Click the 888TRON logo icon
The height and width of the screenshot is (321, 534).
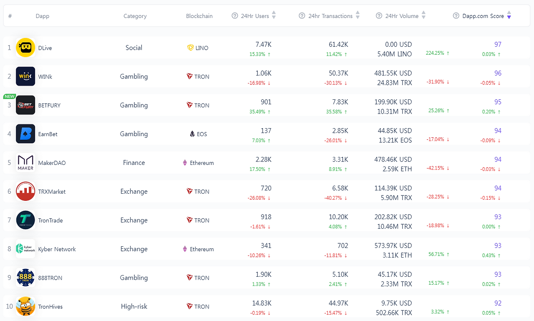[x=25, y=278]
